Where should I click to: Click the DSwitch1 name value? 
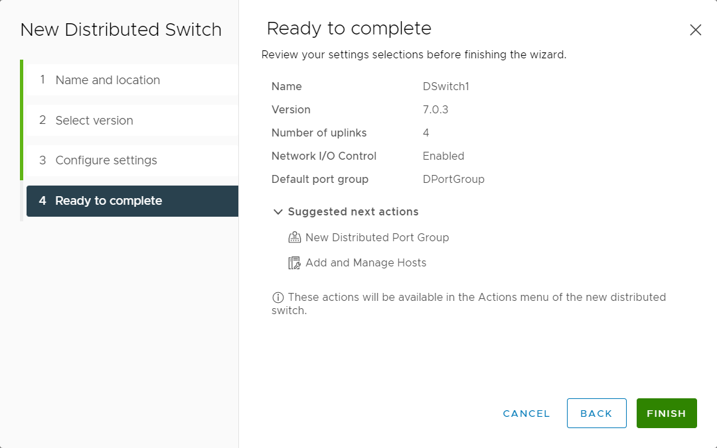click(446, 86)
